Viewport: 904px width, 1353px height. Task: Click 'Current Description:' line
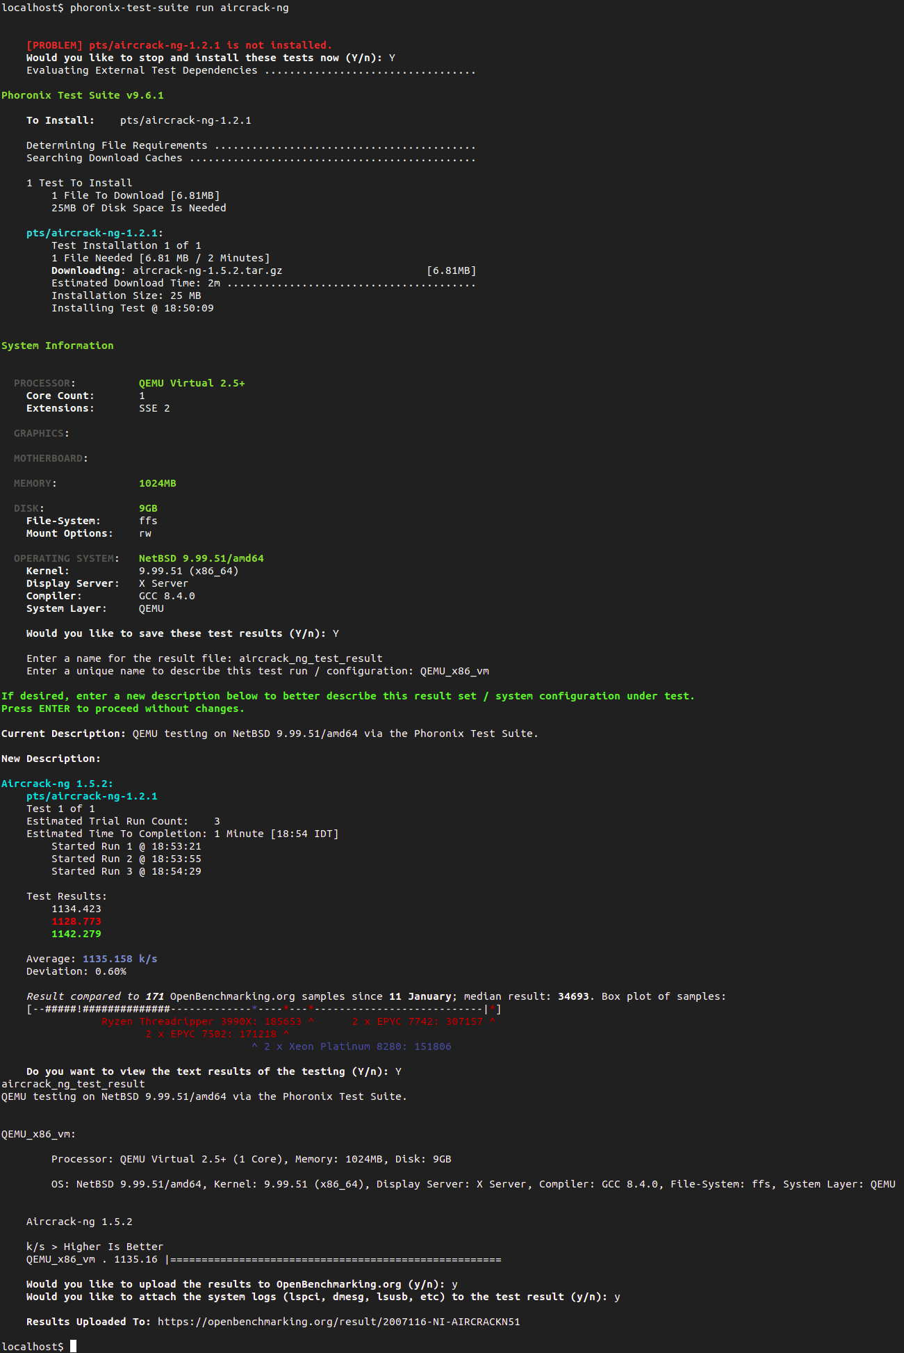click(270, 734)
